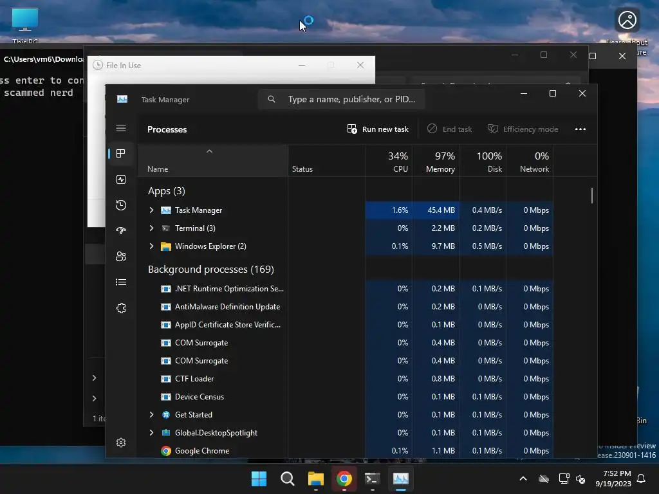Open clock showing 7:52 PM

coord(613,479)
